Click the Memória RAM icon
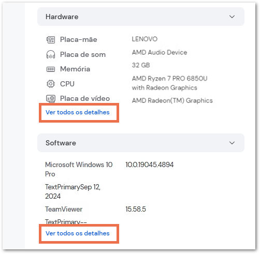 point(51,69)
